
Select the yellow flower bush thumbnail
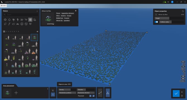[7, 58]
